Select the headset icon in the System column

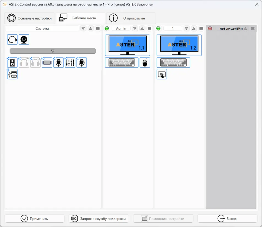tap(12, 39)
